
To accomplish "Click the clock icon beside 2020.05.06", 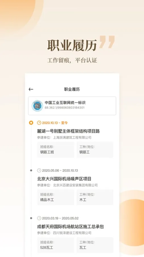I will [39, 170].
